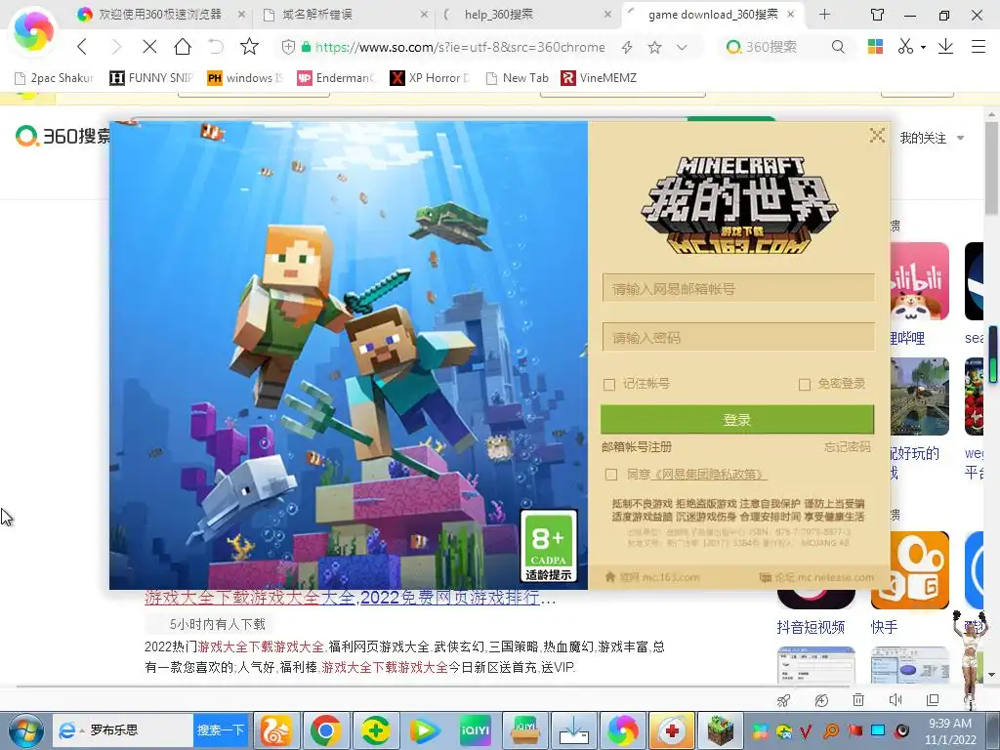1000x750 pixels.
Task: Click 邮箱帐号注册 register link
Action: (x=637, y=447)
